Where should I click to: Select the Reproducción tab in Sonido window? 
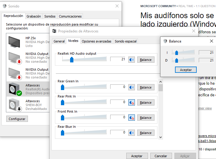(13, 16)
